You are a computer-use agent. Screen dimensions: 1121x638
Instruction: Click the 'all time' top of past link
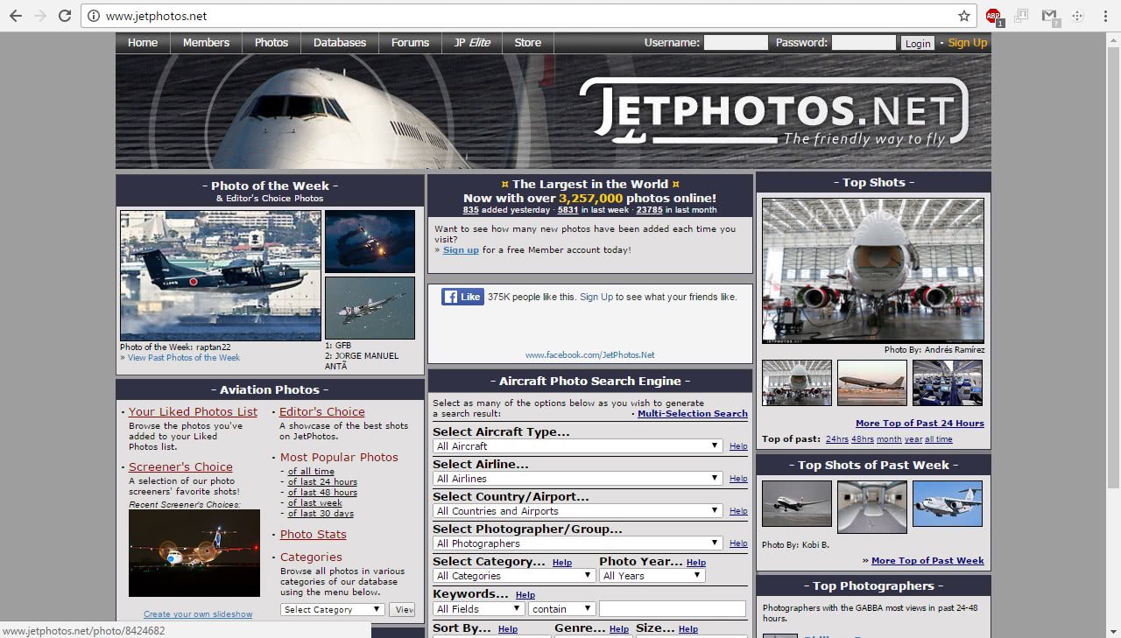[x=939, y=439]
